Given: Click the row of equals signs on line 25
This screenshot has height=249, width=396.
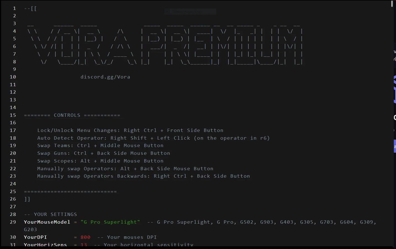Looking at the screenshot, I should [x=70, y=191].
